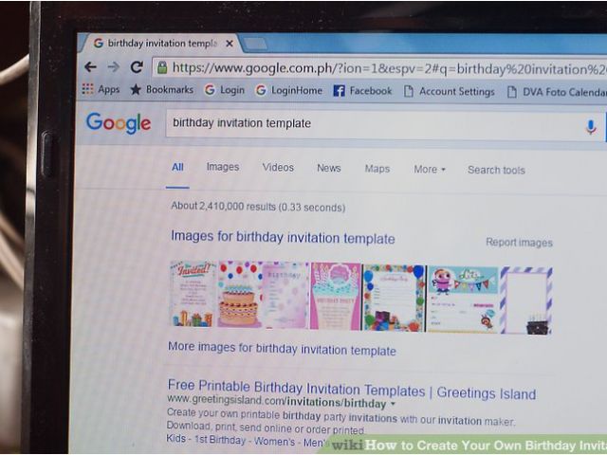Open the Women's sitelink
Screen dimensions: 607x455
click(x=274, y=441)
